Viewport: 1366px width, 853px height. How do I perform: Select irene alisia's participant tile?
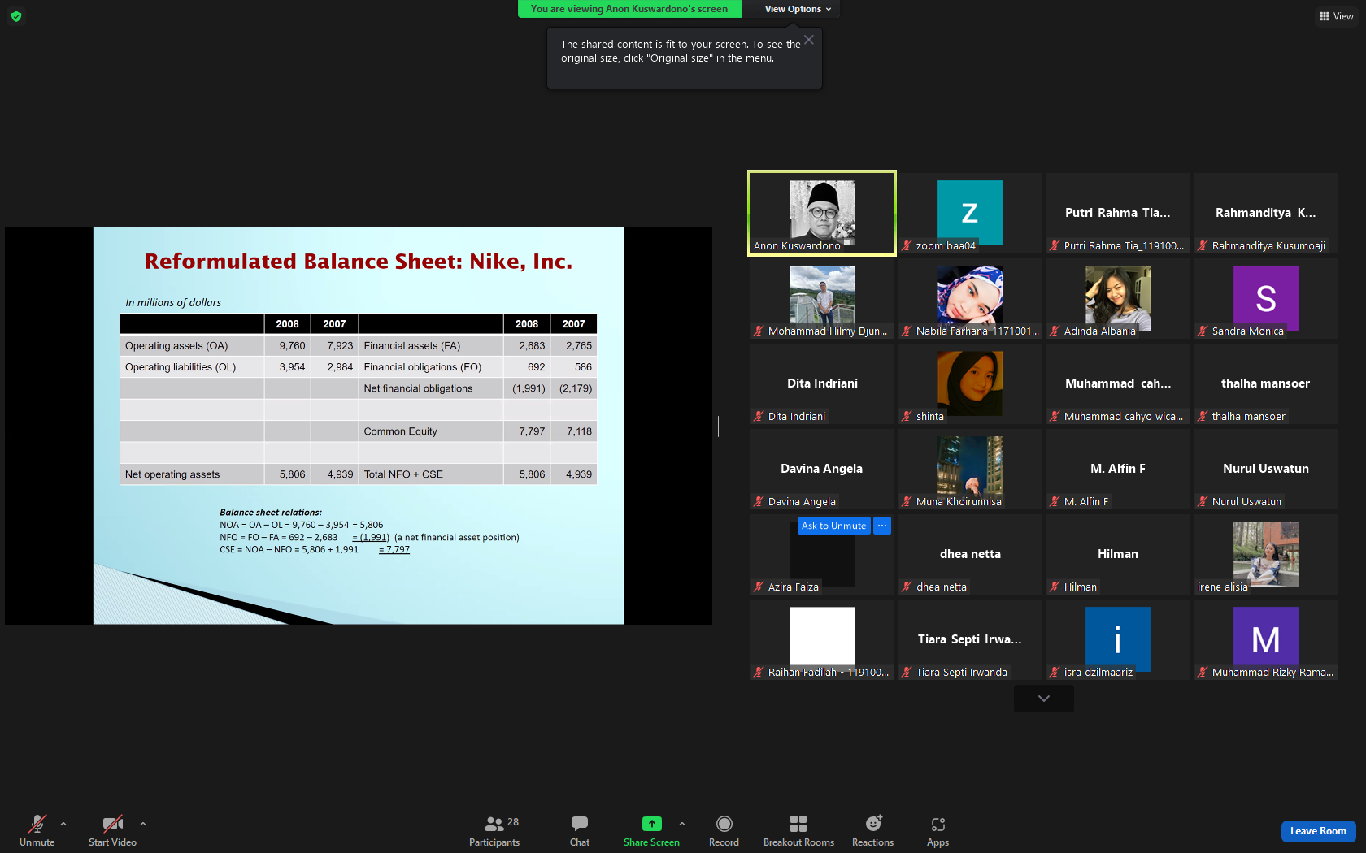pyautogui.click(x=1266, y=554)
